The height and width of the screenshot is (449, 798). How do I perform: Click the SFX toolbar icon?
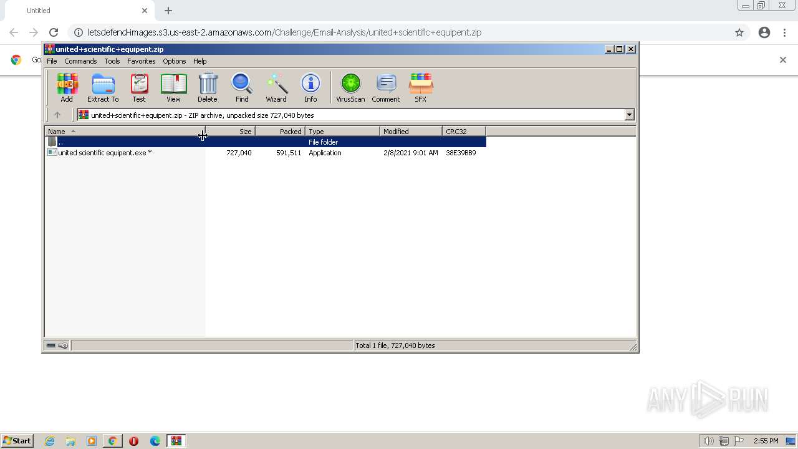(421, 87)
